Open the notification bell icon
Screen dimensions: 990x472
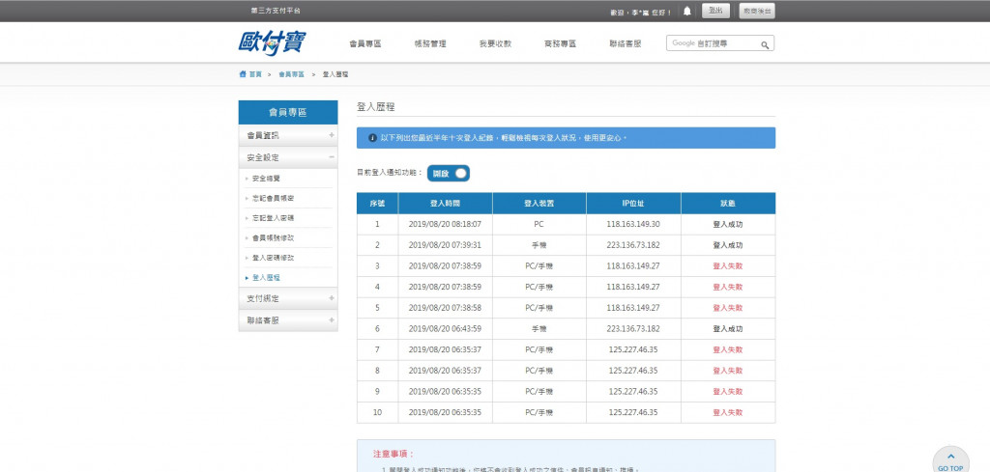pyautogui.click(x=687, y=11)
